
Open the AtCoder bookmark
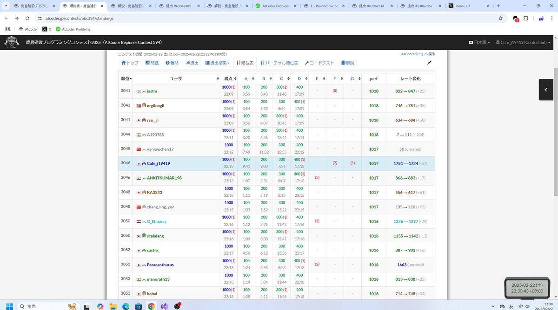(28, 29)
